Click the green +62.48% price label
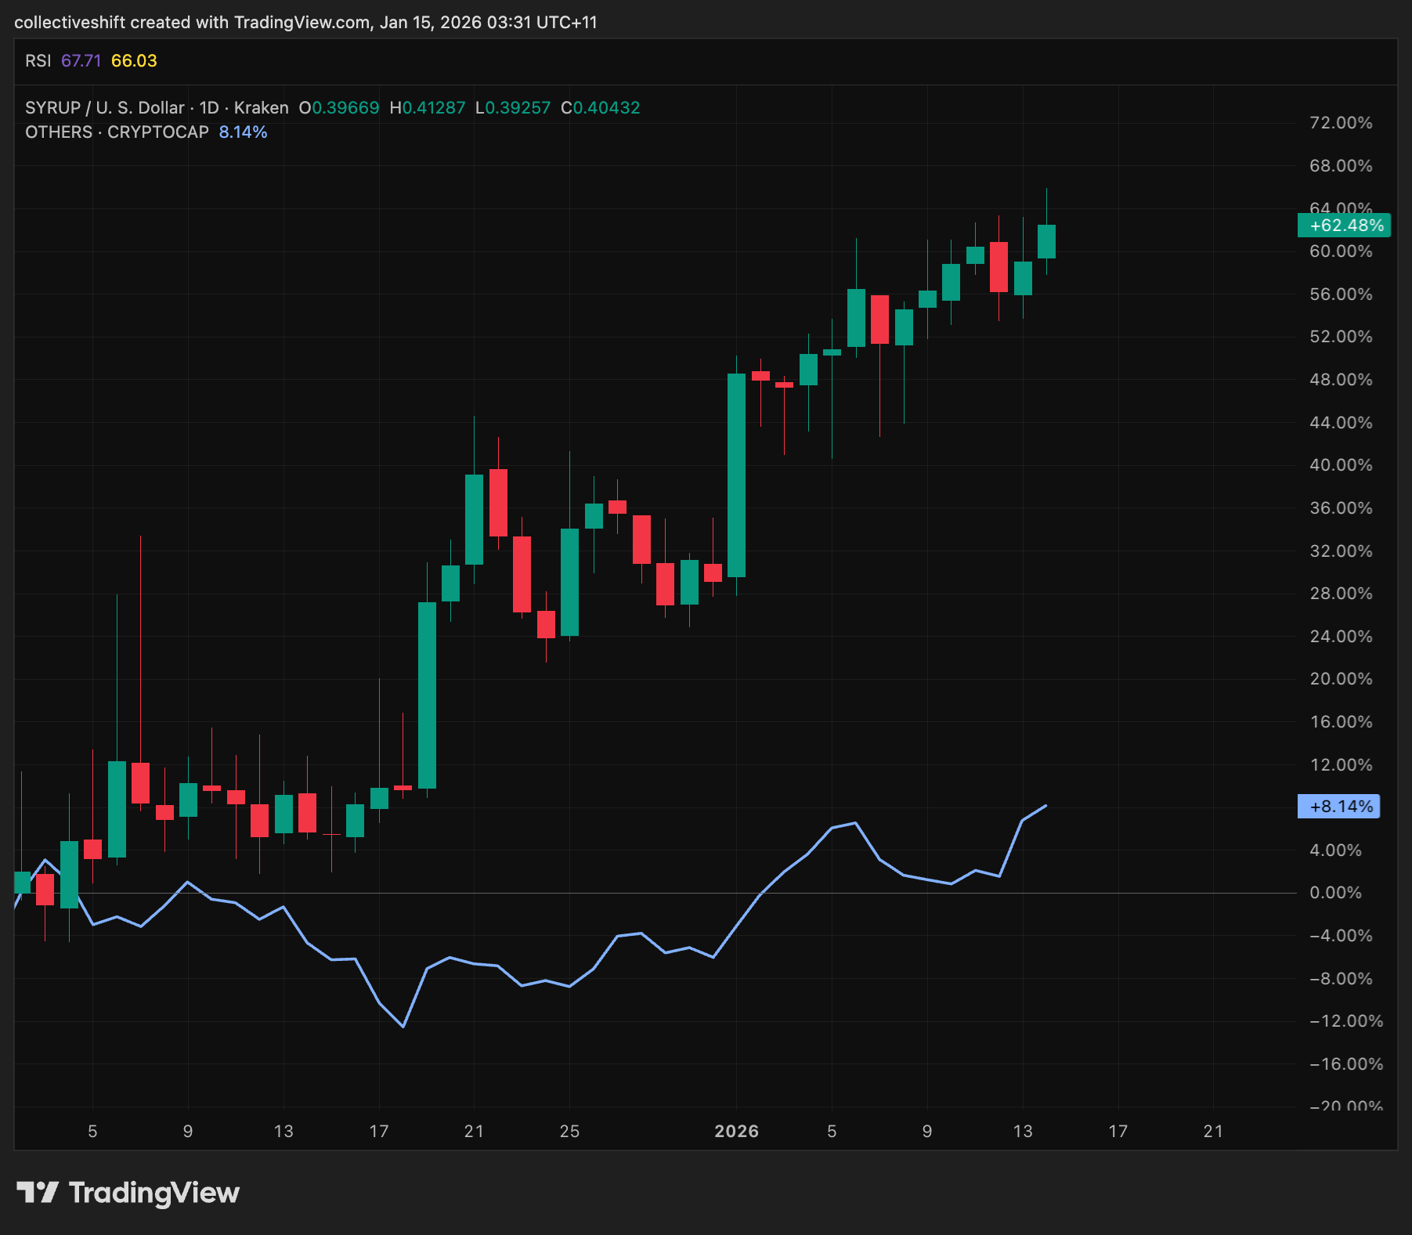This screenshot has width=1412, height=1235. pos(1345,226)
